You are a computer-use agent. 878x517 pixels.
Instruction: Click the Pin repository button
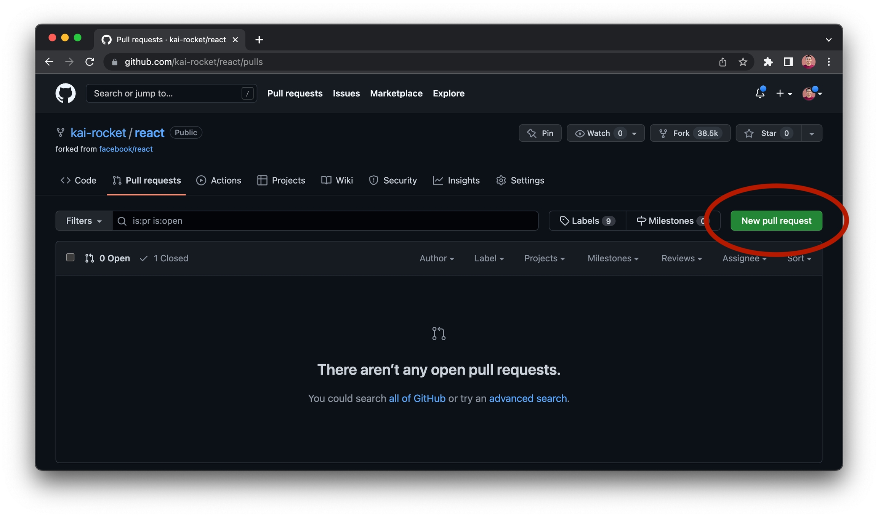pos(540,133)
